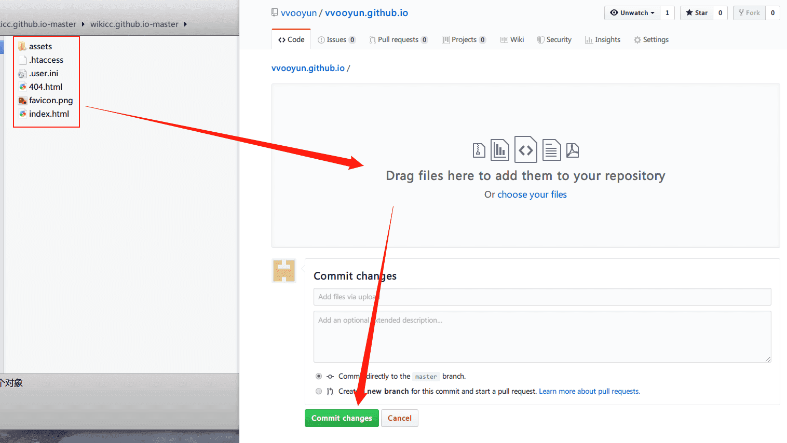The height and width of the screenshot is (443, 787).
Task: Click the pull request icon beside Create
Action: coord(330,392)
